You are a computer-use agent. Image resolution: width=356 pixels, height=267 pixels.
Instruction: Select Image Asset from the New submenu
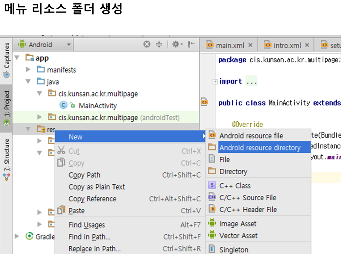click(x=238, y=224)
